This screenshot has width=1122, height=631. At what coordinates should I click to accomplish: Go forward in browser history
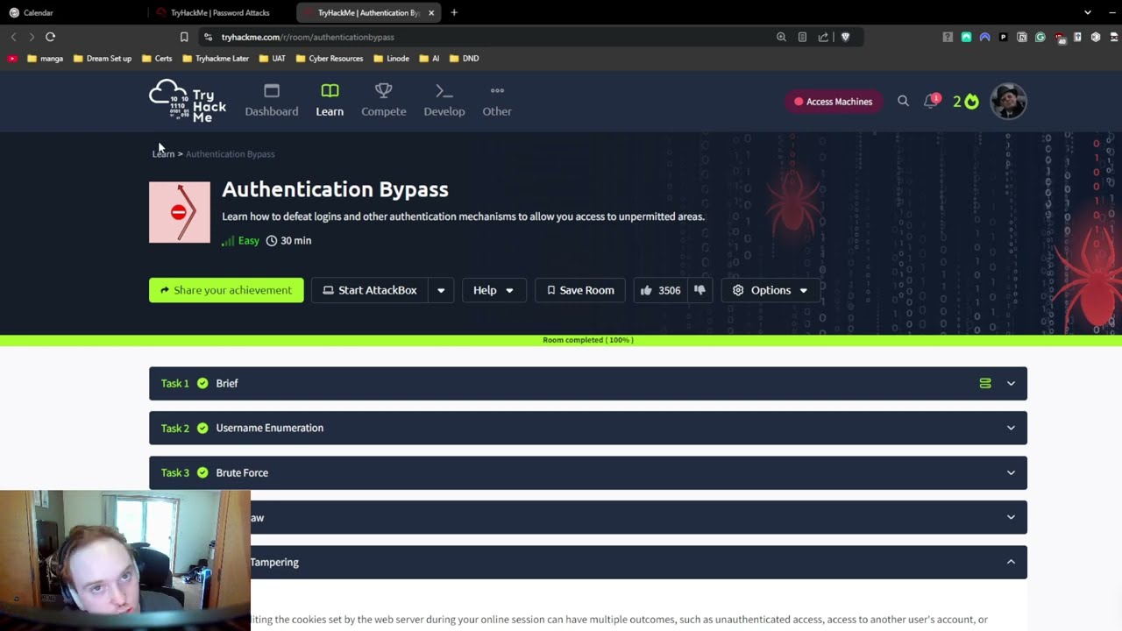(x=32, y=37)
